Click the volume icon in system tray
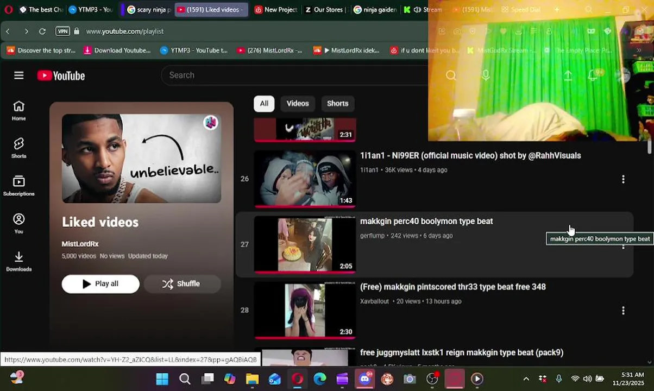Viewport: 654px width, 391px height. coord(587,379)
